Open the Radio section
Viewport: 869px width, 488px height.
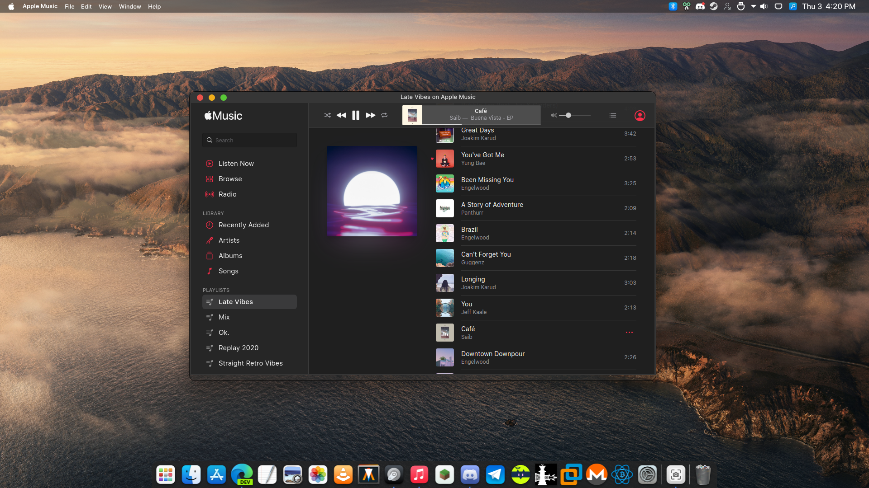(249, 194)
